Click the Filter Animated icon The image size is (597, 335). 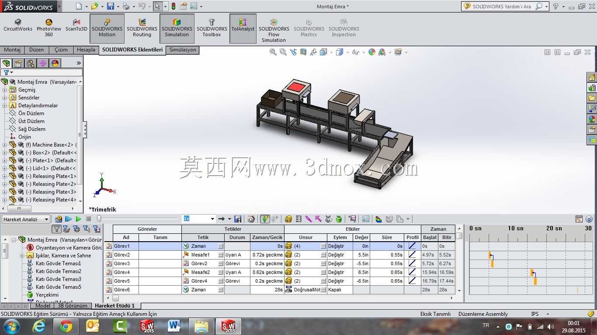click(x=66, y=229)
